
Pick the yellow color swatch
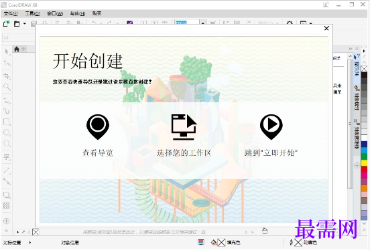364,162
